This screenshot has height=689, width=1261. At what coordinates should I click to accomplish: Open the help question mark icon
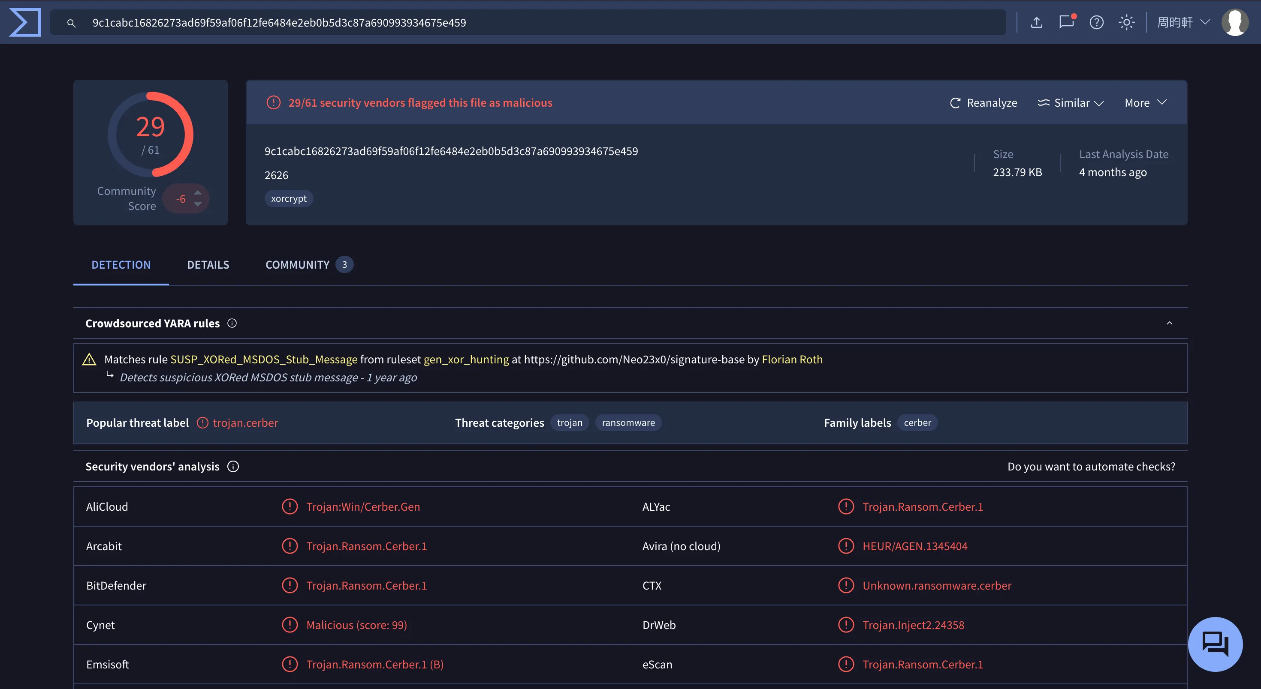click(x=1097, y=22)
